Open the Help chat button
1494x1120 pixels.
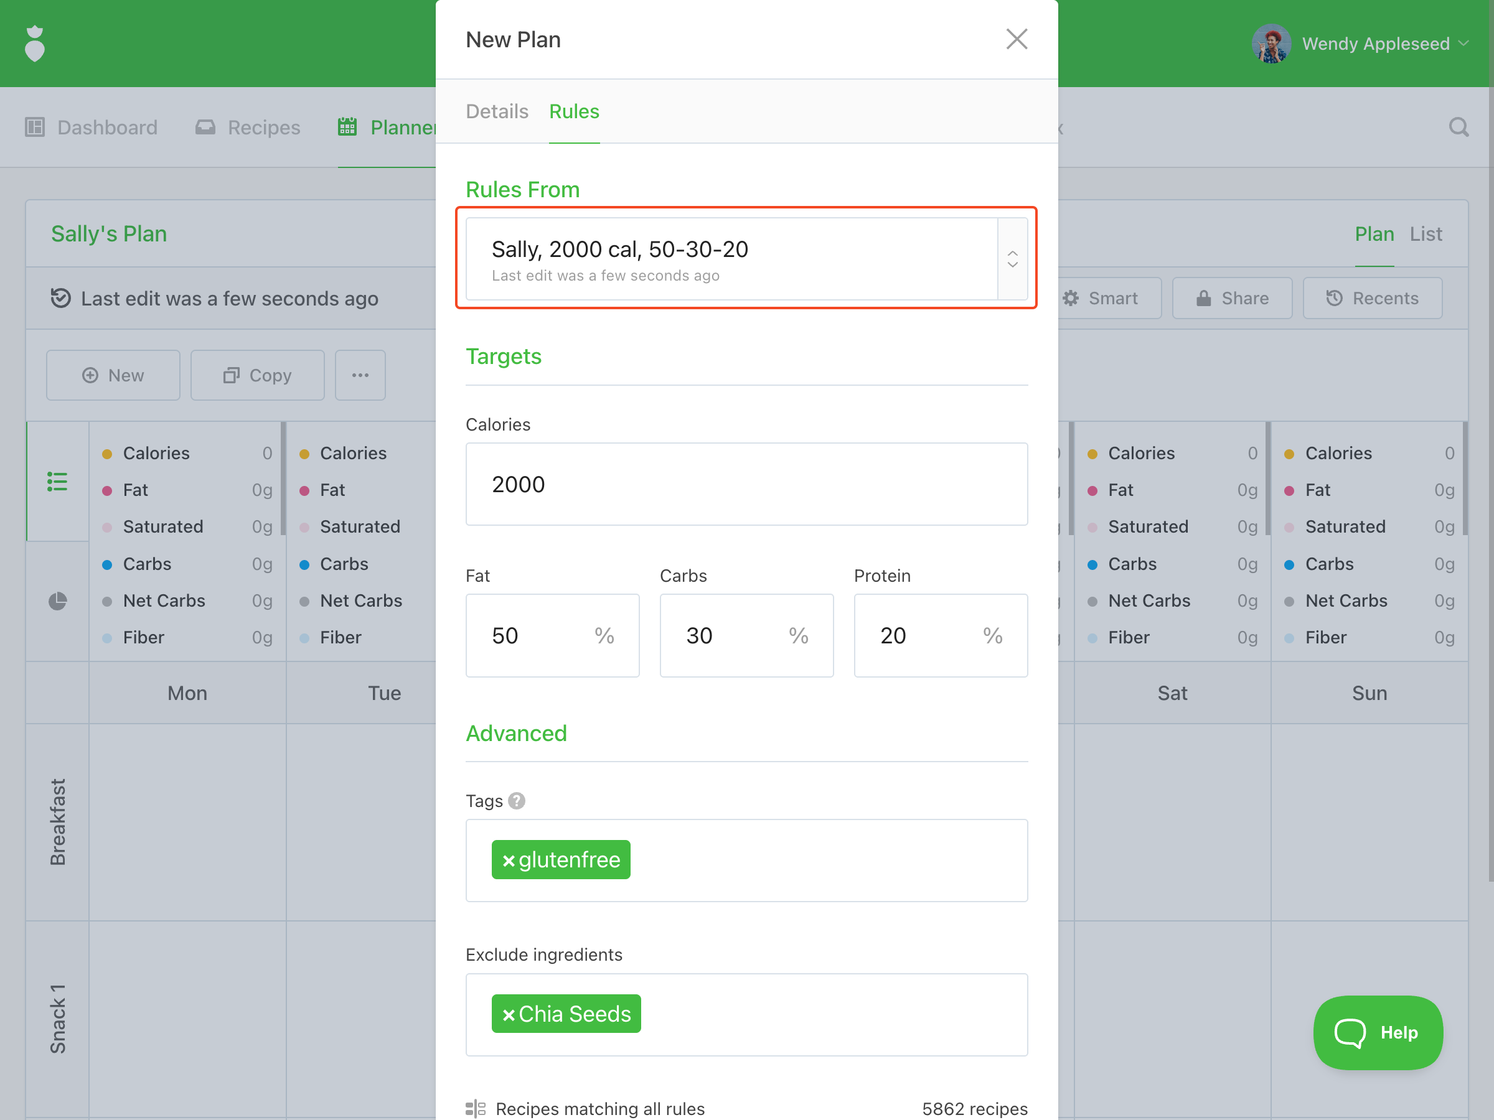coord(1377,1032)
